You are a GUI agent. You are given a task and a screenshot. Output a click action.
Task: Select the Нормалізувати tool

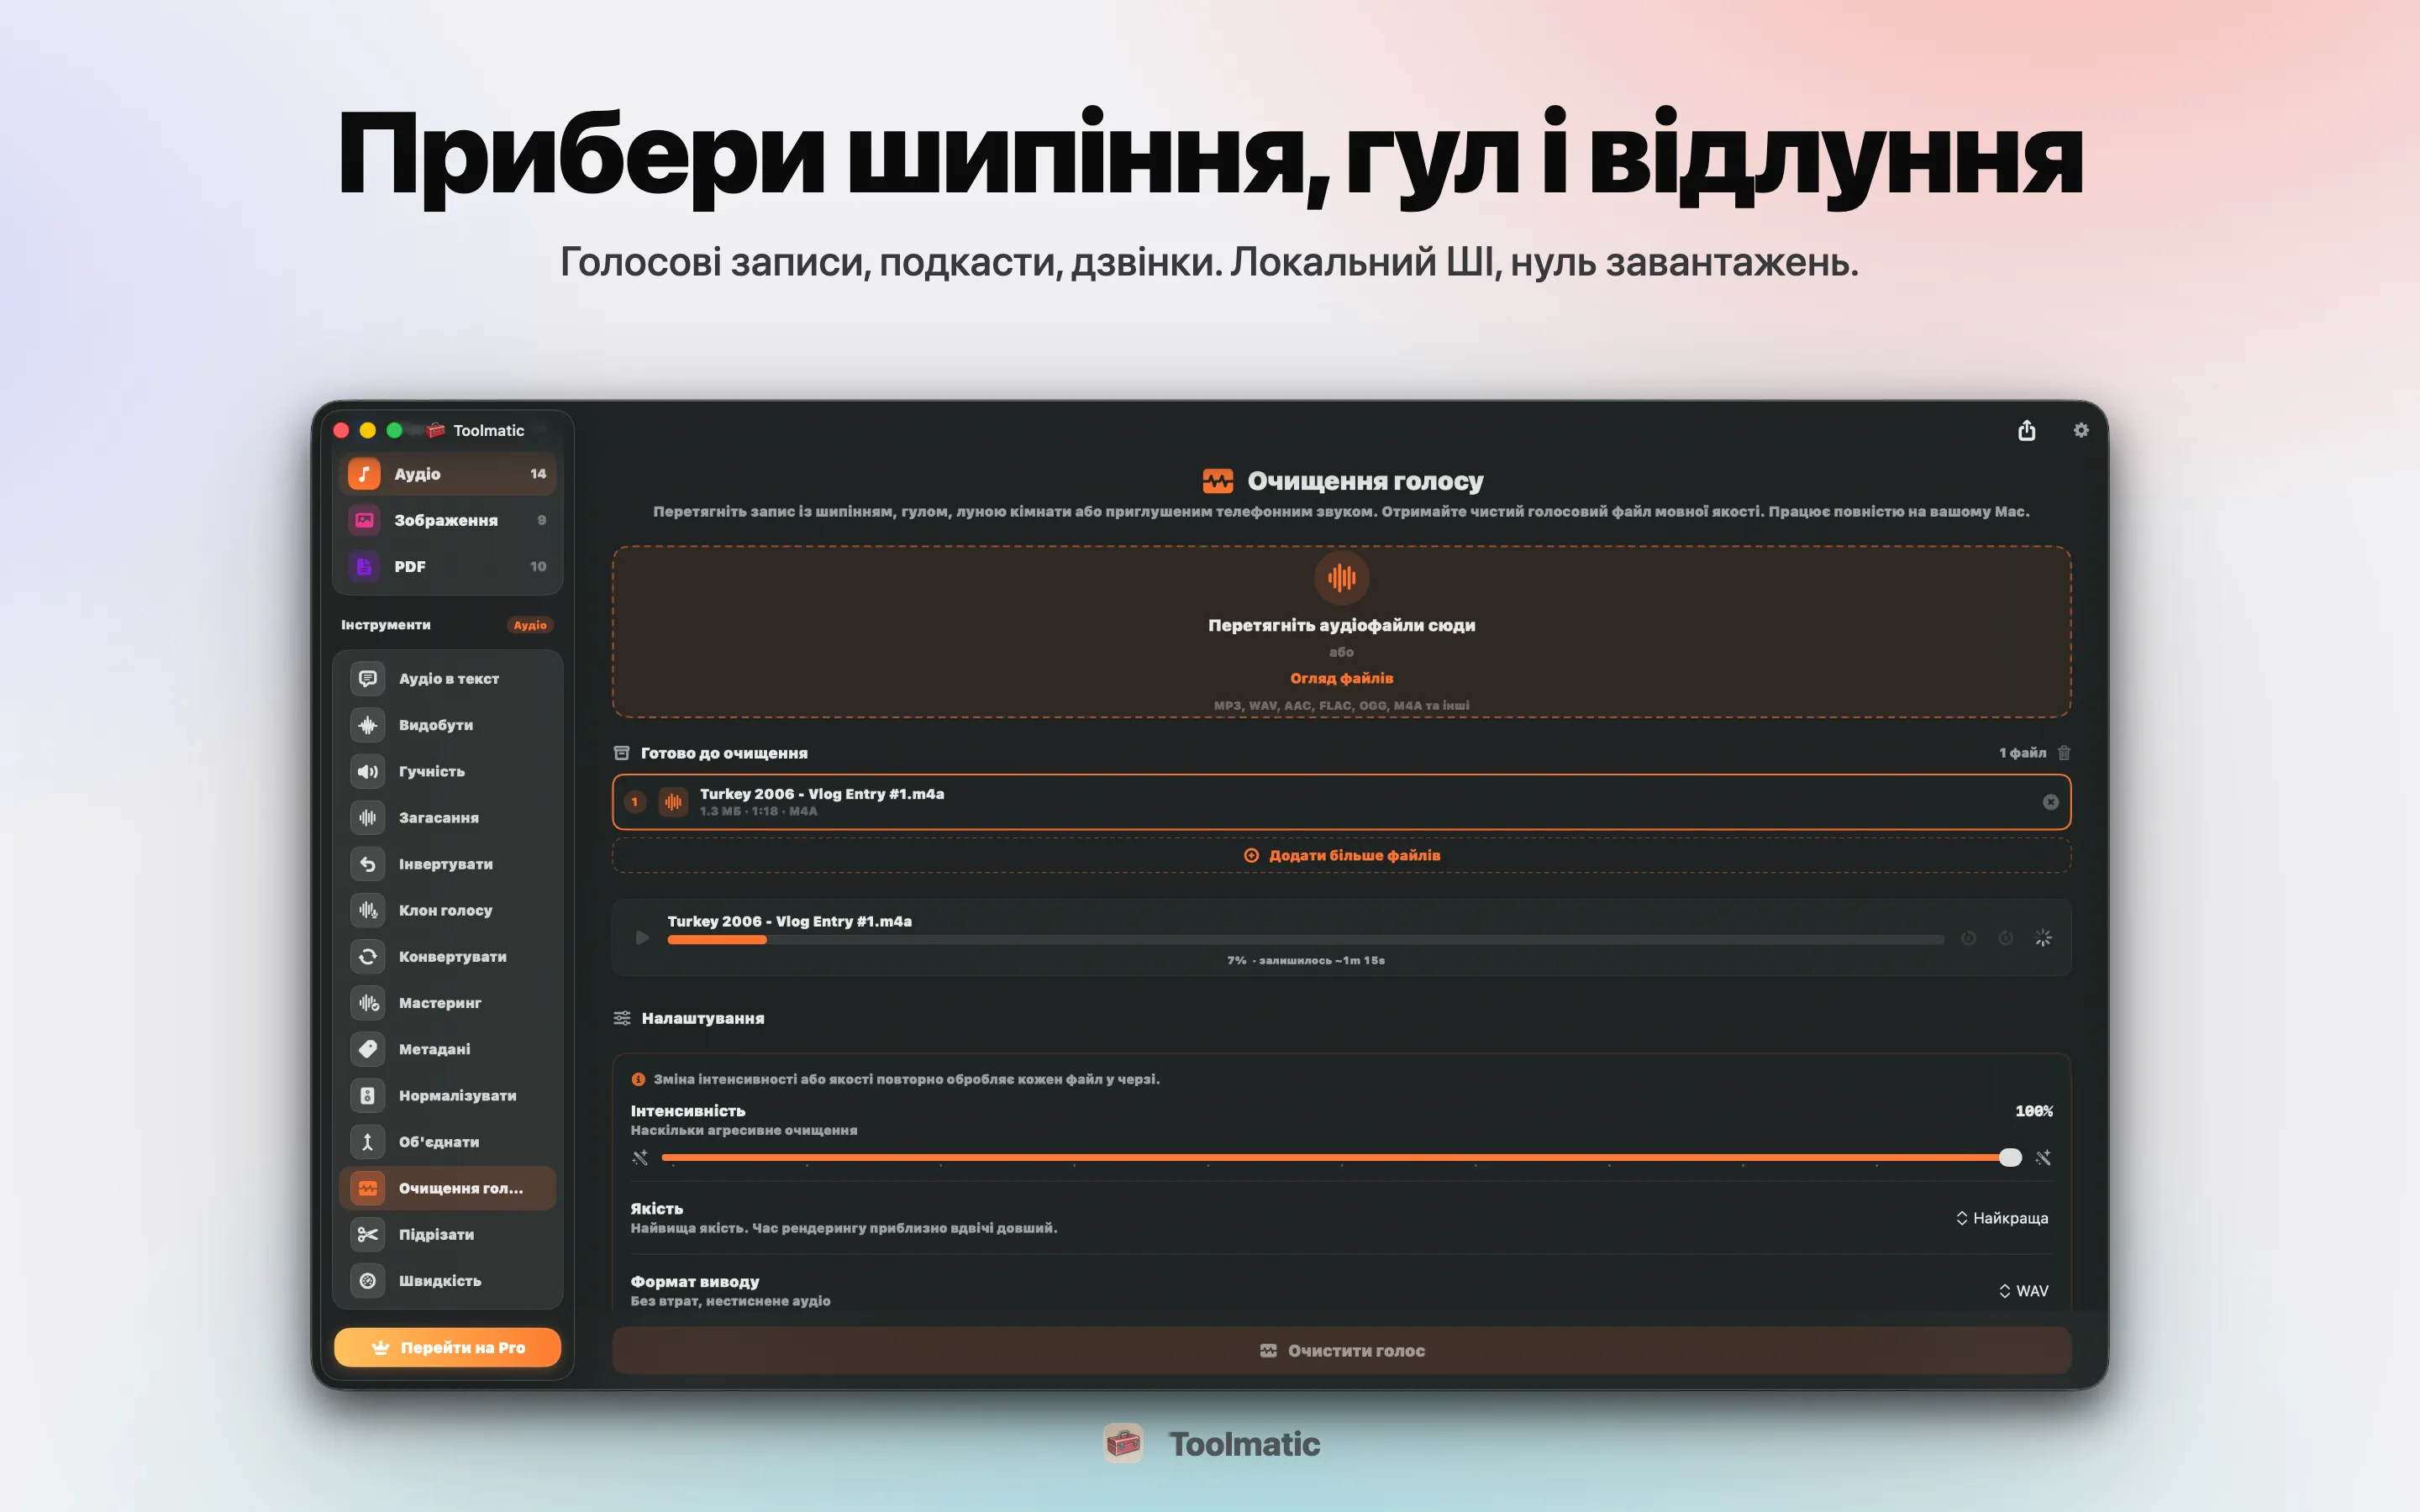[447, 1095]
